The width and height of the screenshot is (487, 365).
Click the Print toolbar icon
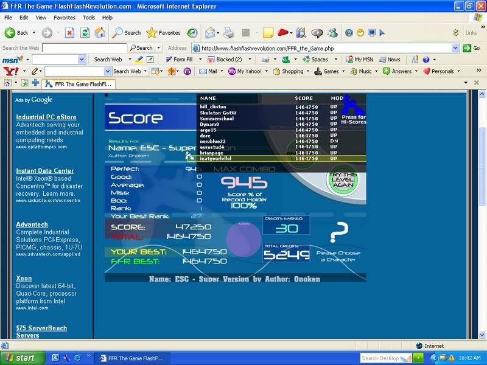pyautogui.click(x=228, y=32)
